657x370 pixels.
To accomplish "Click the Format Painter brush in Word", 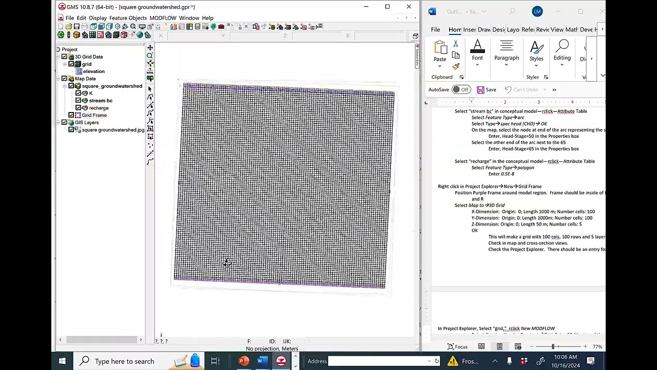I will pyautogui.click(x=455, y=66).
